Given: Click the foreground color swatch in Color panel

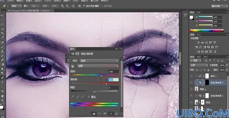Looking at the screenshot, I should click(x=191, y=17).
